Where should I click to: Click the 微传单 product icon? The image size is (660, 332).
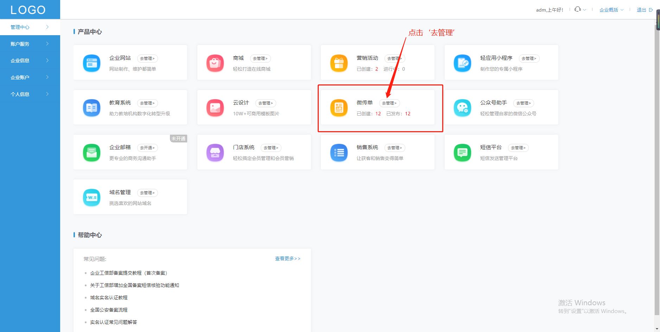[339, 108]
